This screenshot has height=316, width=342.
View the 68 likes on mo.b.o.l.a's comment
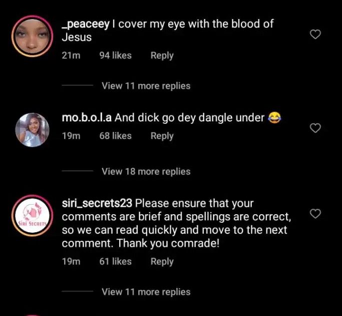[115, 136]
